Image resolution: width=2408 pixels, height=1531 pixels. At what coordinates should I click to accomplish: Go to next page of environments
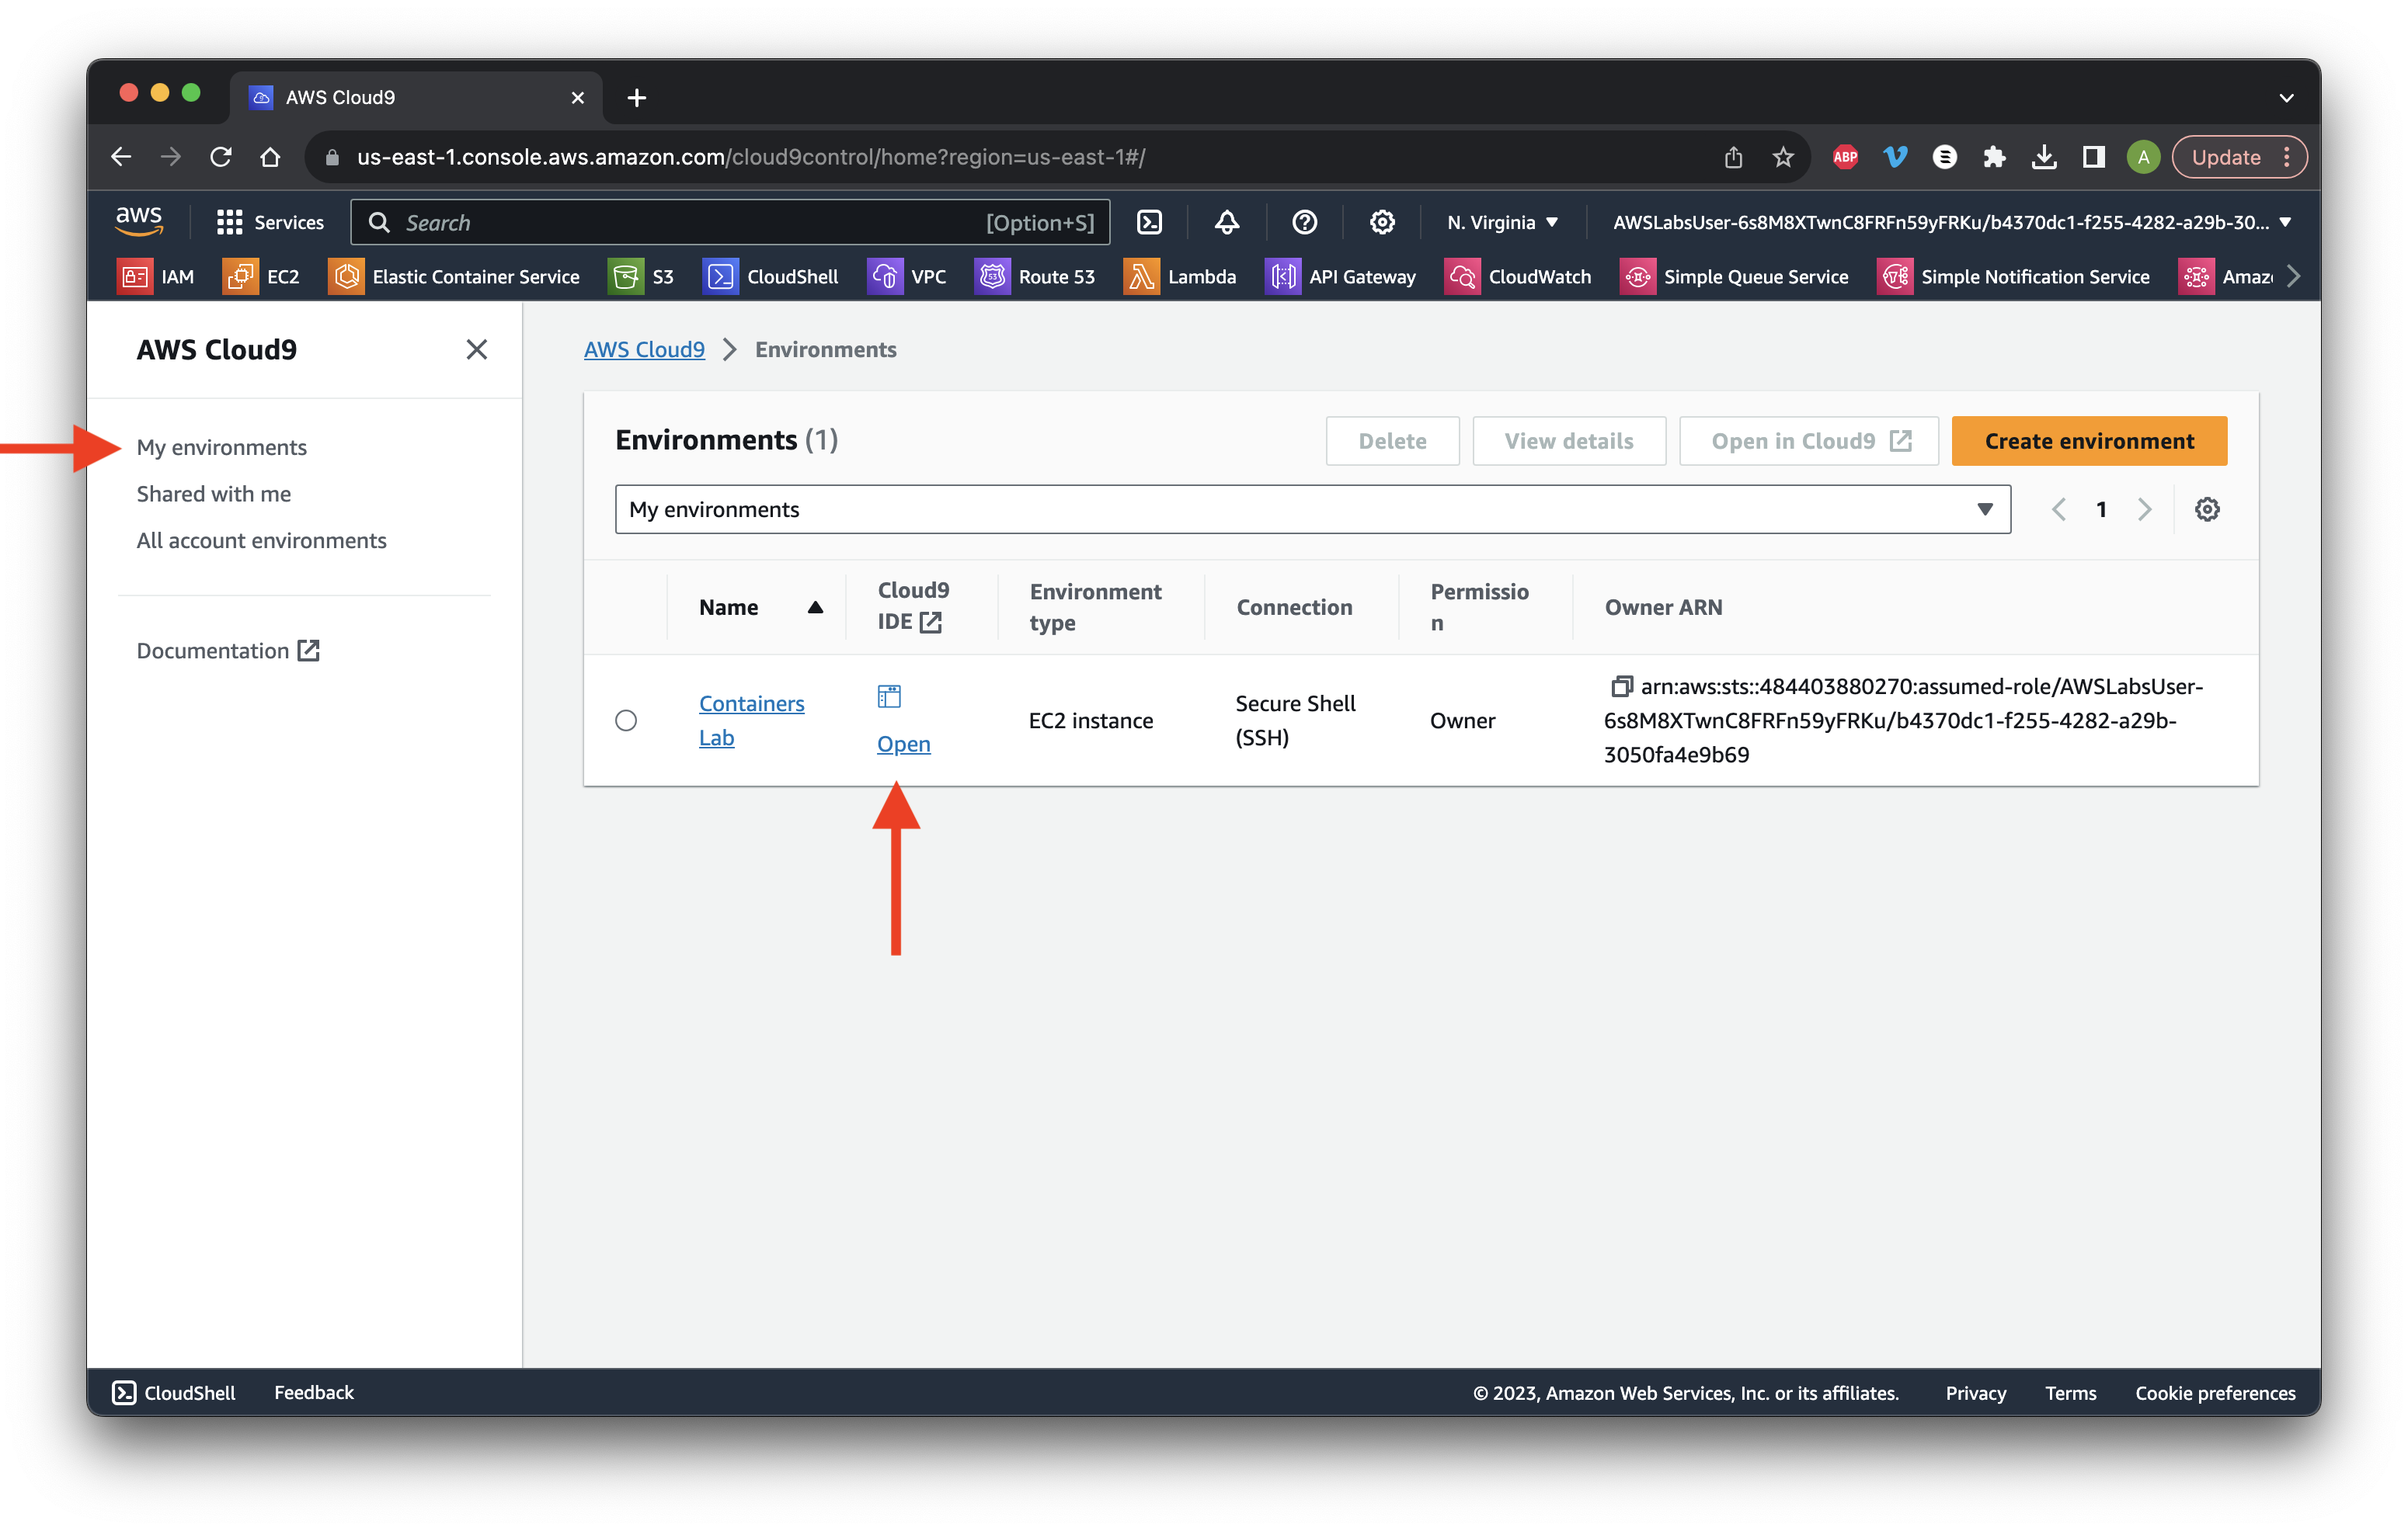click(2144, 509)
